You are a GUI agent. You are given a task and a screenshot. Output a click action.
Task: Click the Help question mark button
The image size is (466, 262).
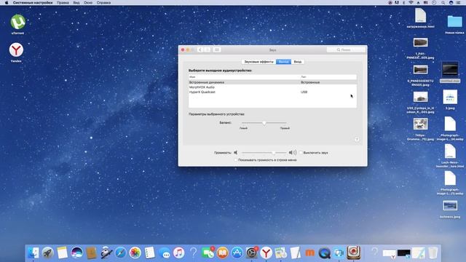pyautogui.click(x=357, y=139)
